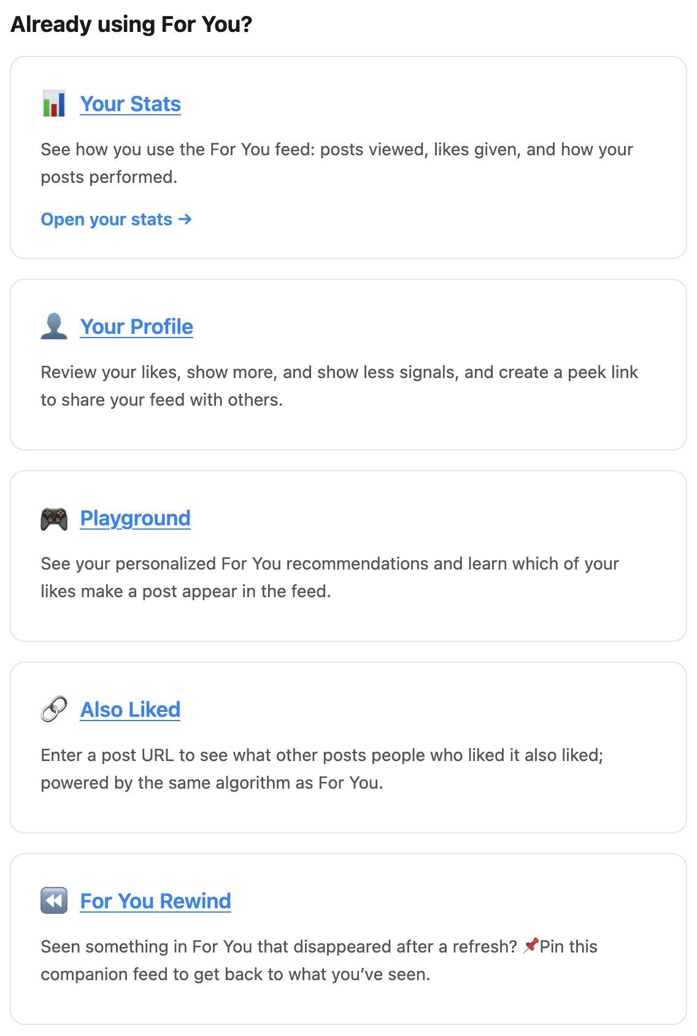Click the Playground description paragraph

(330, 578)
